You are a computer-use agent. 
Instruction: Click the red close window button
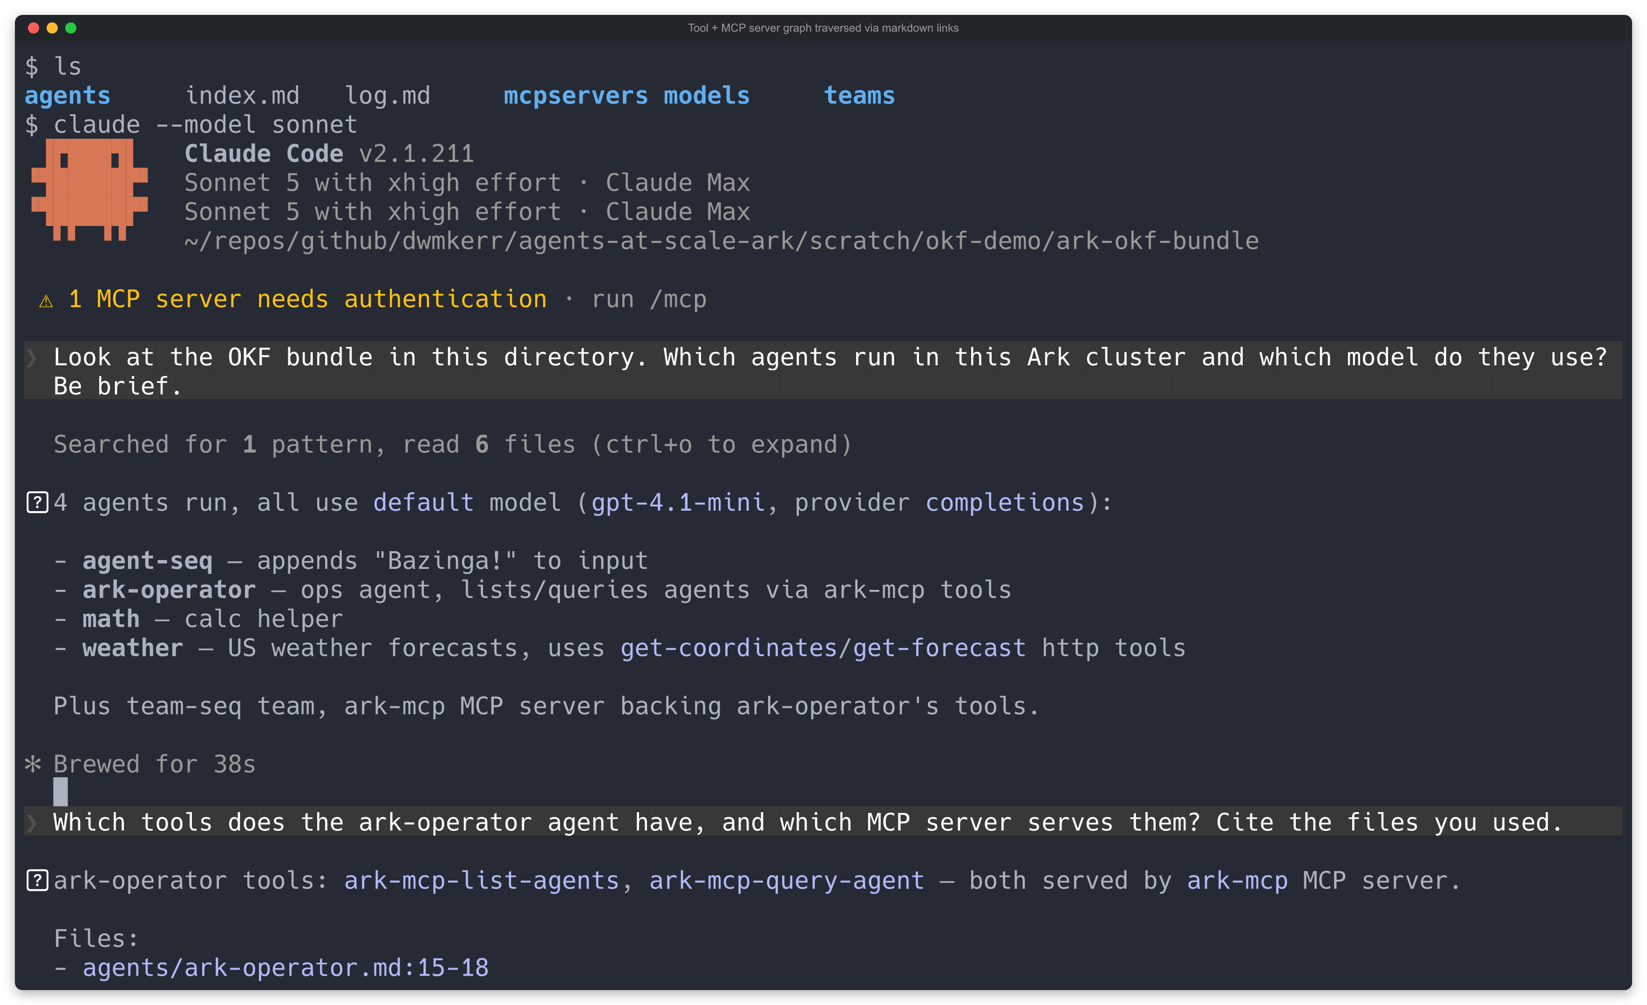coord(34,28)
